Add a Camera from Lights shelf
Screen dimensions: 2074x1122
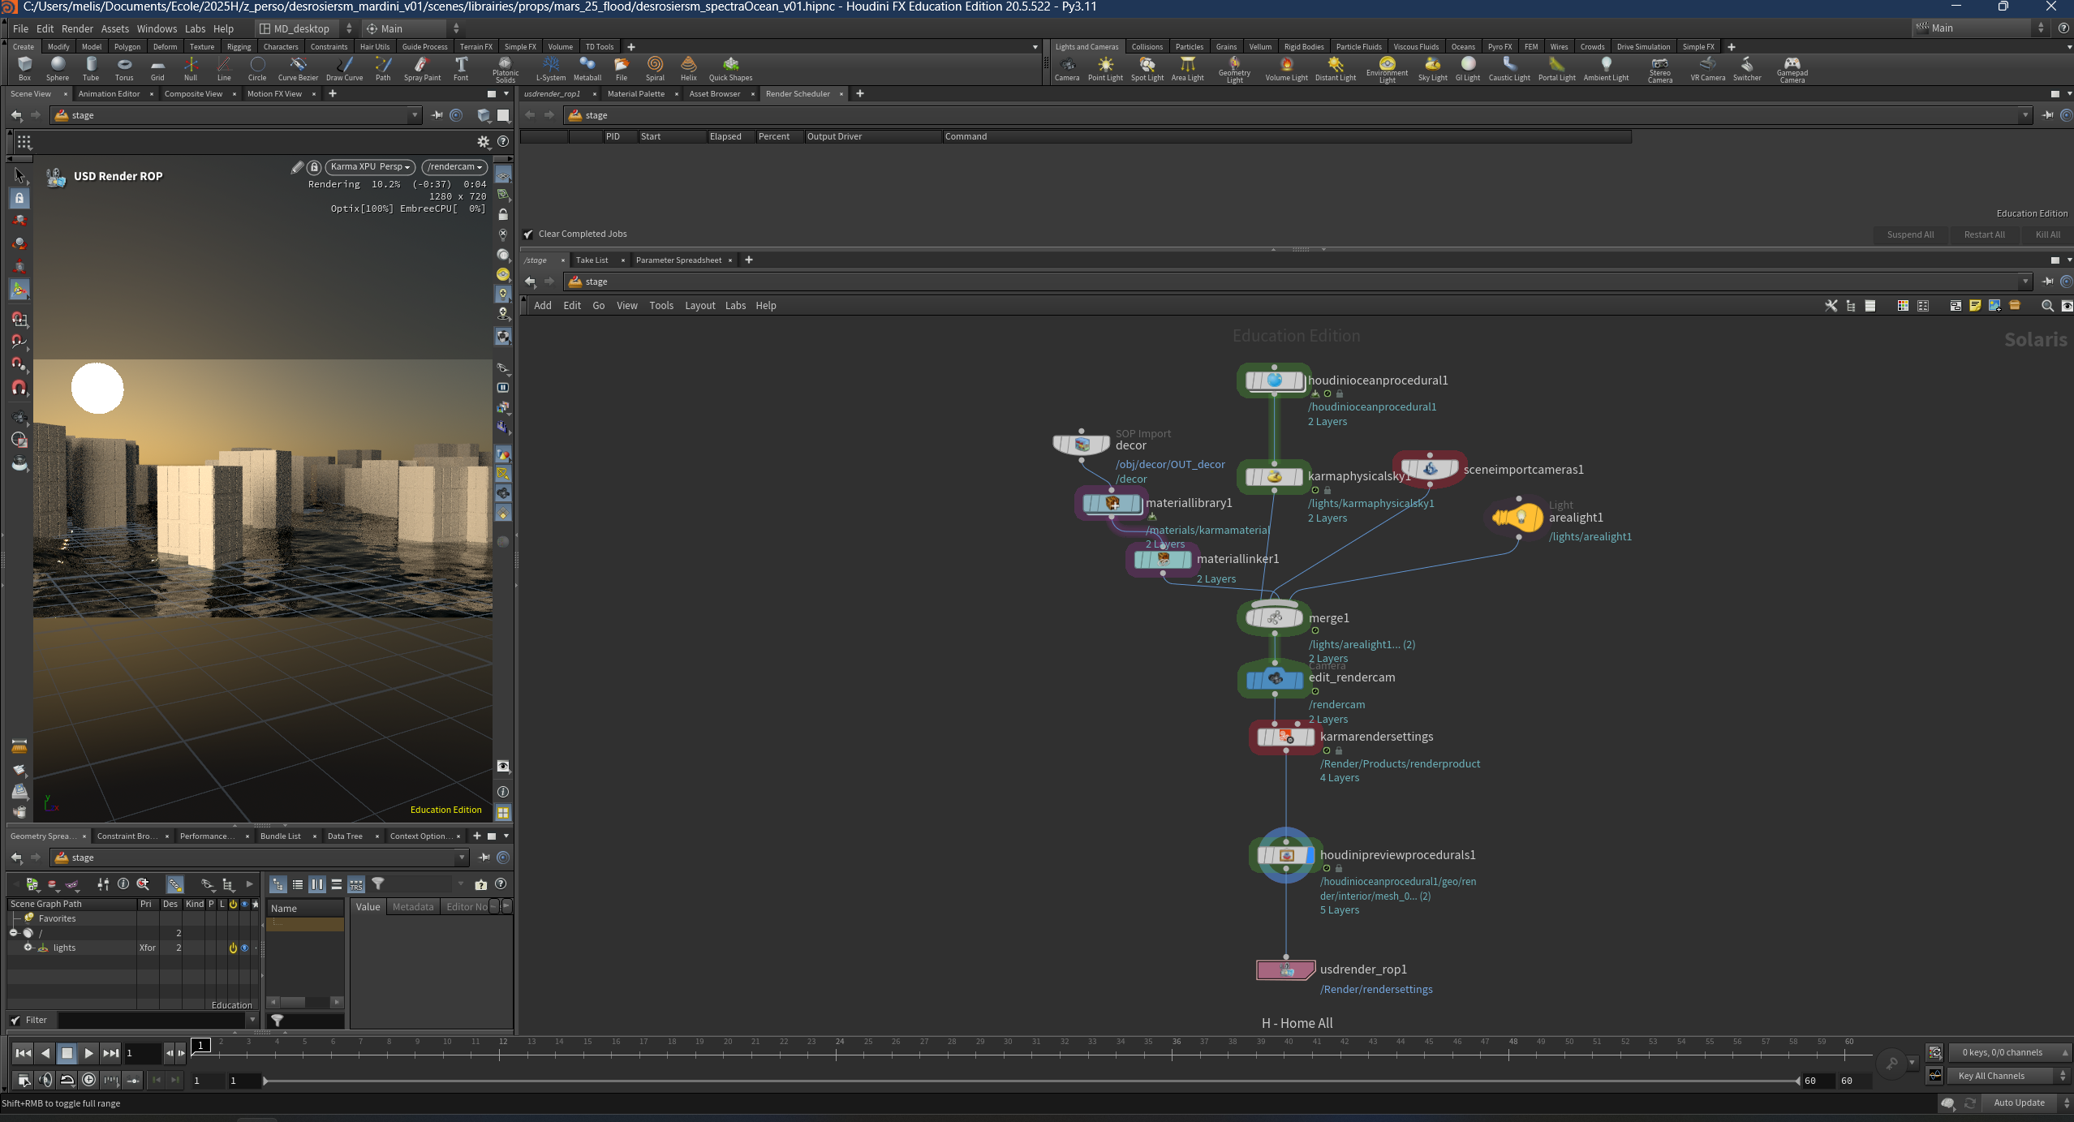[1067, 68]
